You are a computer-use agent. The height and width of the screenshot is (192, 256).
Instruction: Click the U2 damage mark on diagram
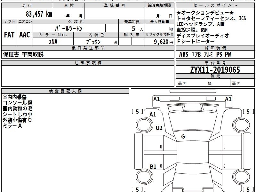[x=159, y=128]
